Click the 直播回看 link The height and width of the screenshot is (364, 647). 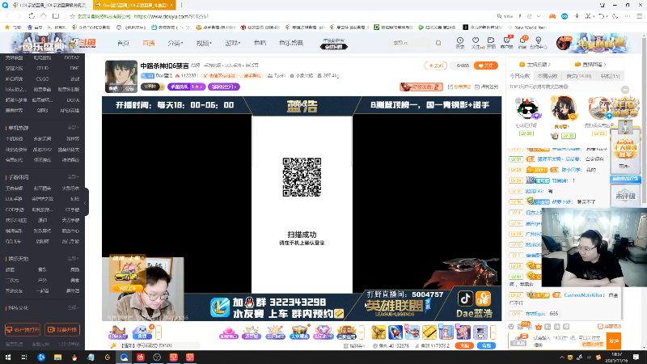[x=590, y=65]
